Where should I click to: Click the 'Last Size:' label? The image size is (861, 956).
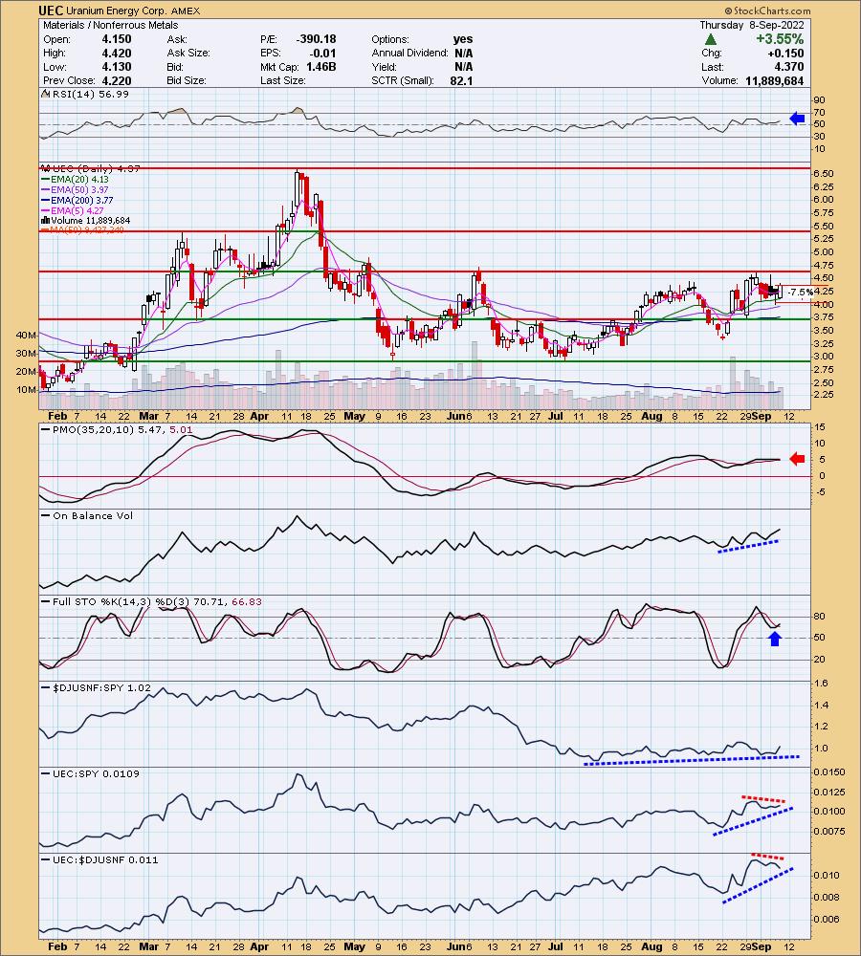(x=283, y=80)
